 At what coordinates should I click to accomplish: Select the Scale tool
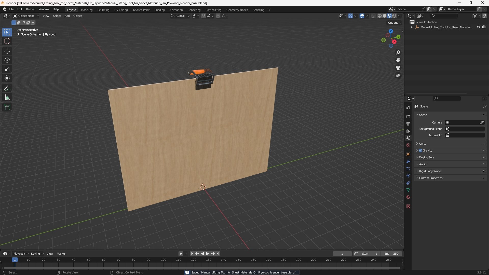pos(7,69)
